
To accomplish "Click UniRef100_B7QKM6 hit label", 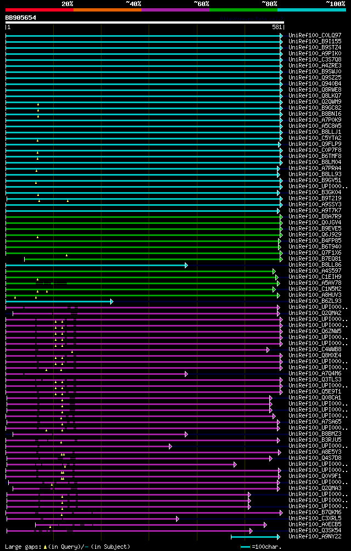I will pos(315,513).
